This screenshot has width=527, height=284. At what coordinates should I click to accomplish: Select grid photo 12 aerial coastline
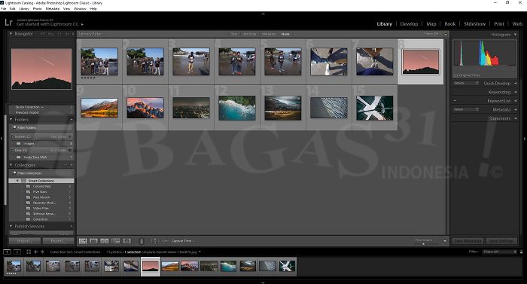237,108
